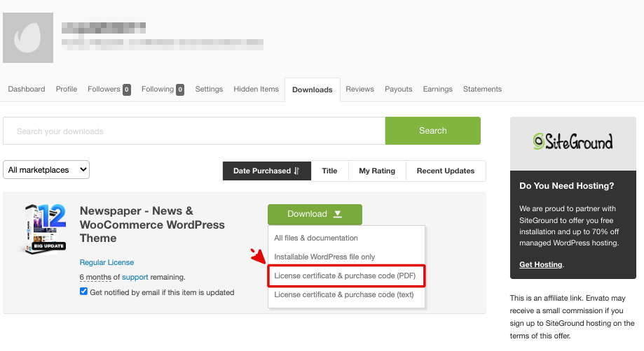Switch to the Settings tab
This screenshot has height=351, width=644.
[x=209, y=89]
